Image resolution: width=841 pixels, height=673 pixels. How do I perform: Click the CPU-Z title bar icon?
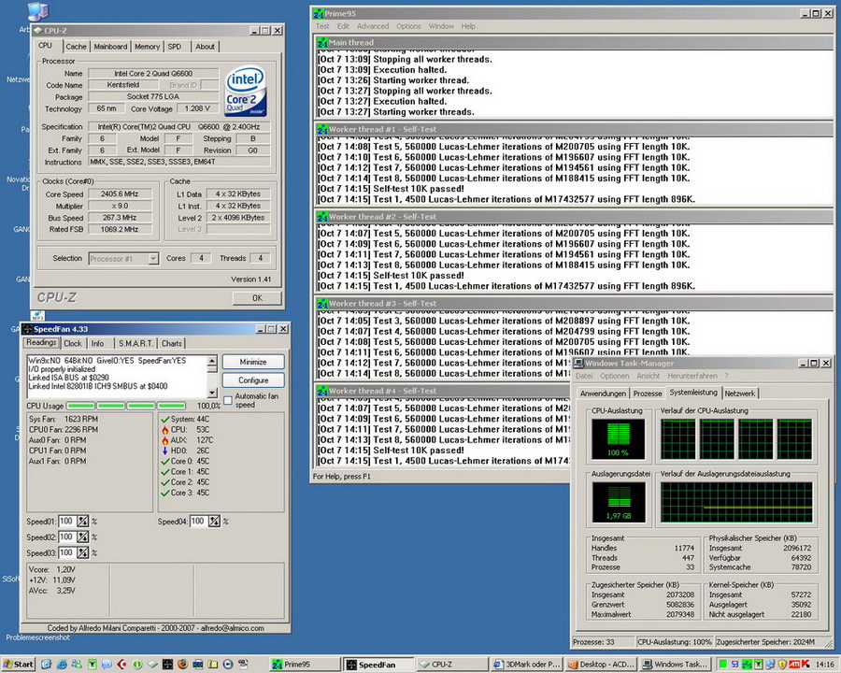pyautogui.click(x=37, y=30)
